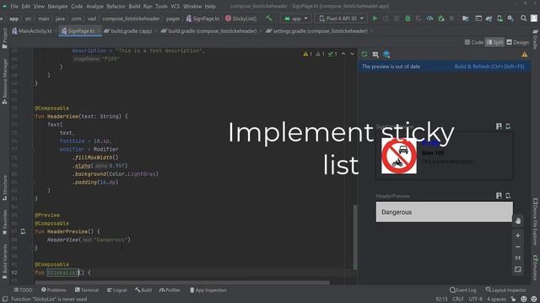The image size is (540, 303).
Task: Go to next highlighted error arrow
Action: coord(352,54)
